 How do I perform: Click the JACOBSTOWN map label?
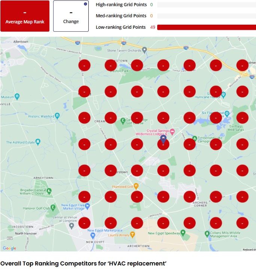[x=22, y=227]
